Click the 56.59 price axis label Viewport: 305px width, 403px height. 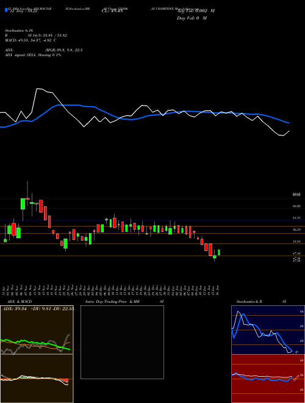click(x=296, y=230)
